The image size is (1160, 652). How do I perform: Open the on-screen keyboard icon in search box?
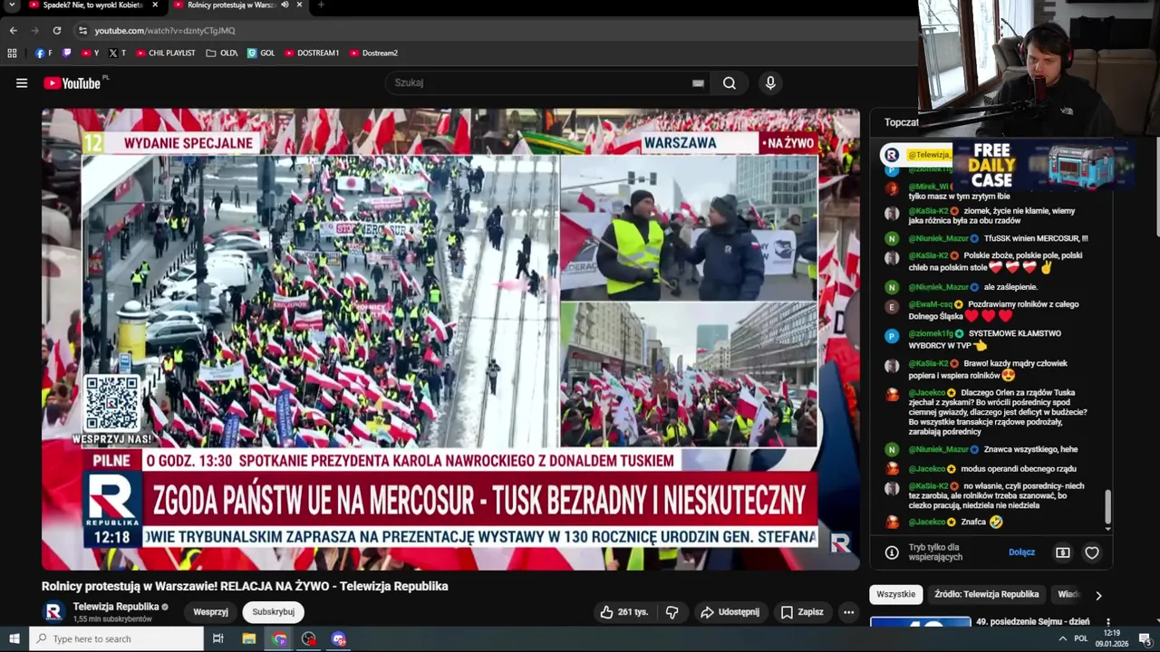(698, 83)
